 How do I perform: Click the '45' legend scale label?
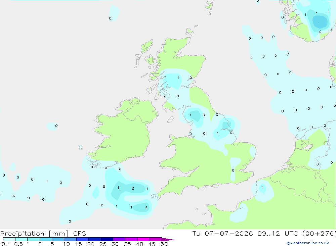(152, 244)
